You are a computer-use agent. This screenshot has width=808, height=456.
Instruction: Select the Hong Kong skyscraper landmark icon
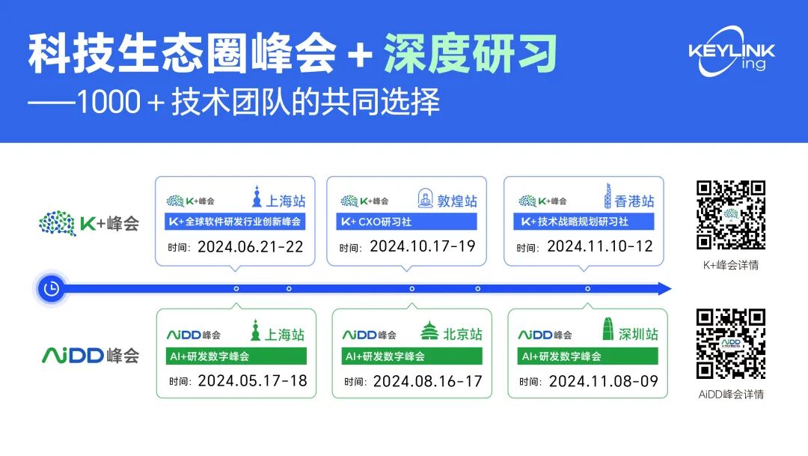(x=607, y=198)
